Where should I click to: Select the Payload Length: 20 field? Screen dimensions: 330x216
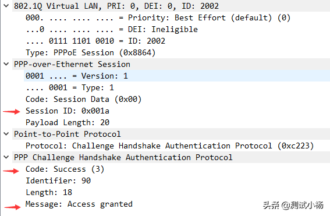tap(177, 122)
